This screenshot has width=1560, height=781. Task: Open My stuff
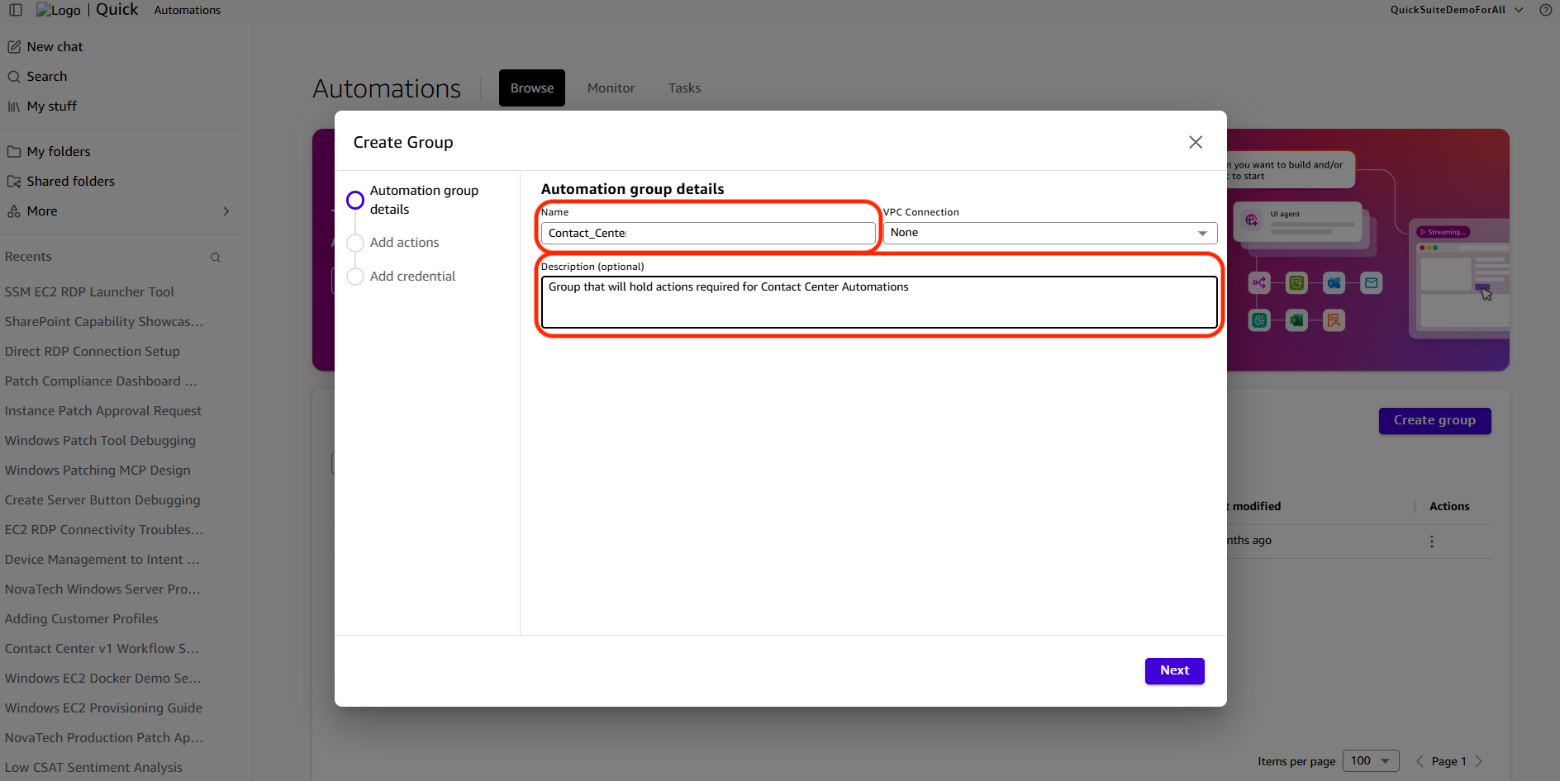coord(42,106)
